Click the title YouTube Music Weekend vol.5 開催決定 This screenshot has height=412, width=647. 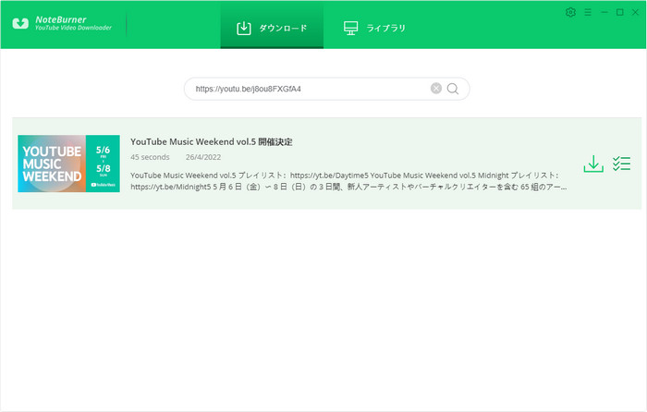pyautogui.click(x=212, y=142)
